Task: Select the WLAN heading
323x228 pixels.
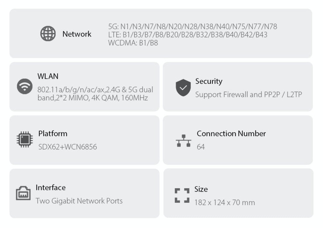Action: [48, 76]
